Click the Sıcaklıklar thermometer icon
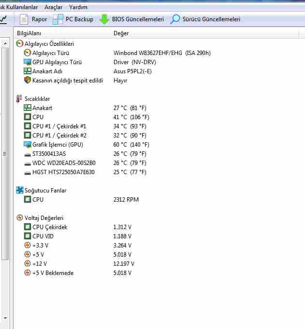305x329 pixels. (20, 99)
